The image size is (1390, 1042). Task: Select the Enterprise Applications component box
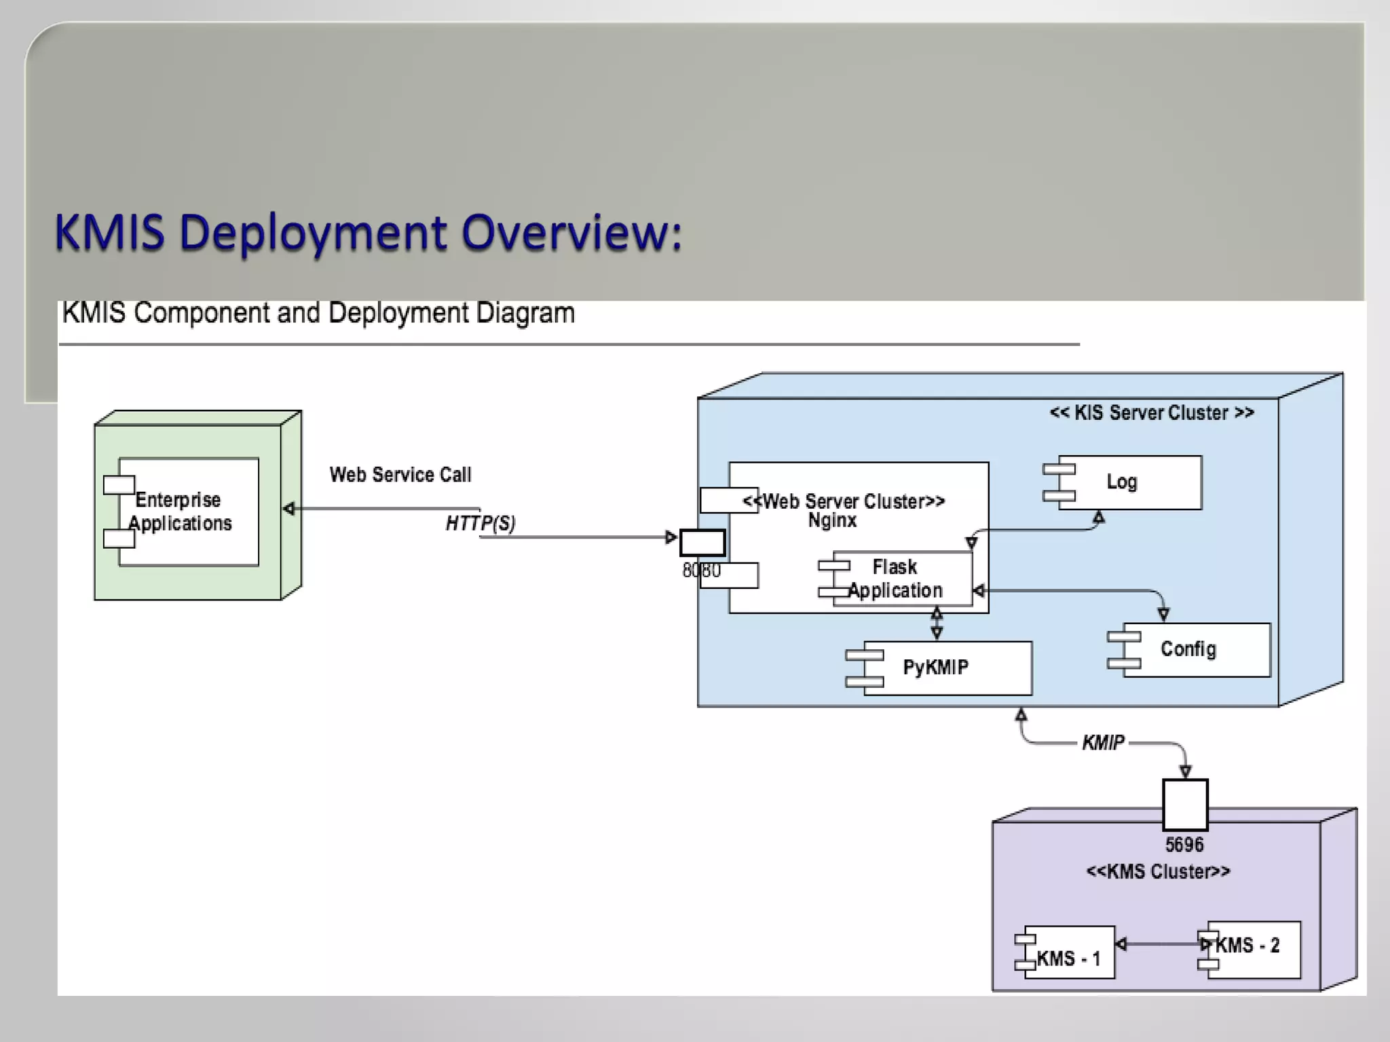[188, 512]
